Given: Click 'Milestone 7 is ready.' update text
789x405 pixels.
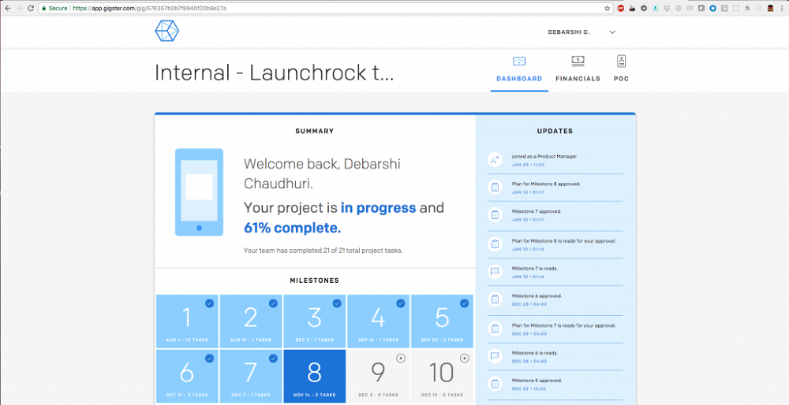Looking at the screenshot, I should click(534, 269).
